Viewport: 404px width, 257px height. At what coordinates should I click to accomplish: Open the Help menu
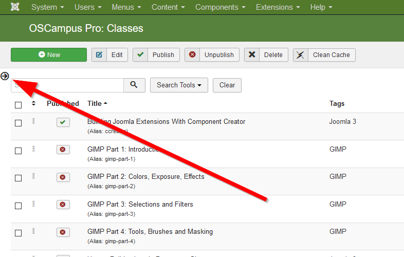[321, 7]
